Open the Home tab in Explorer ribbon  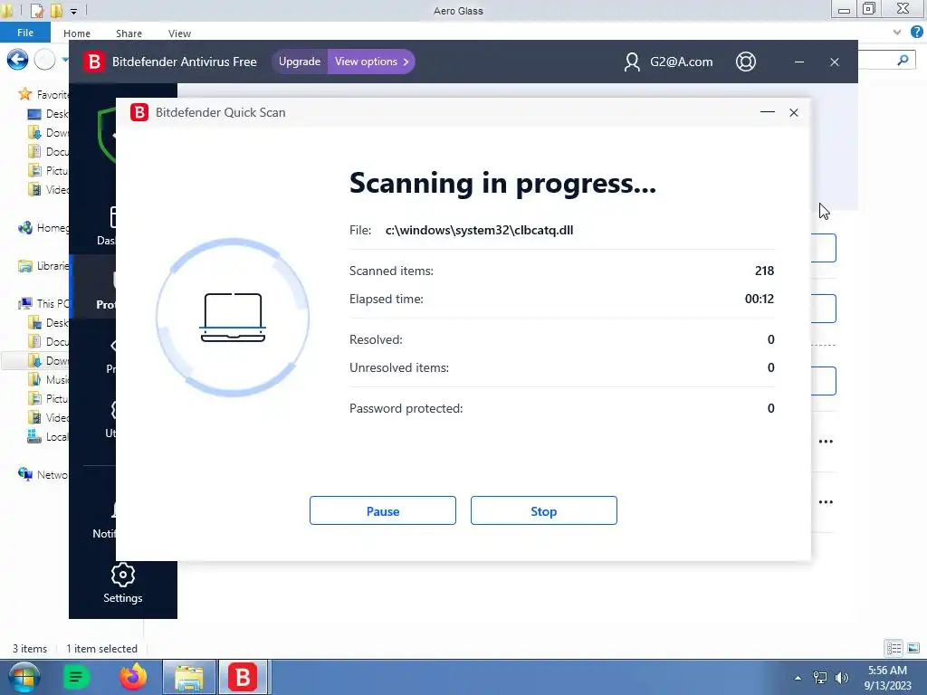pos(77,33)
